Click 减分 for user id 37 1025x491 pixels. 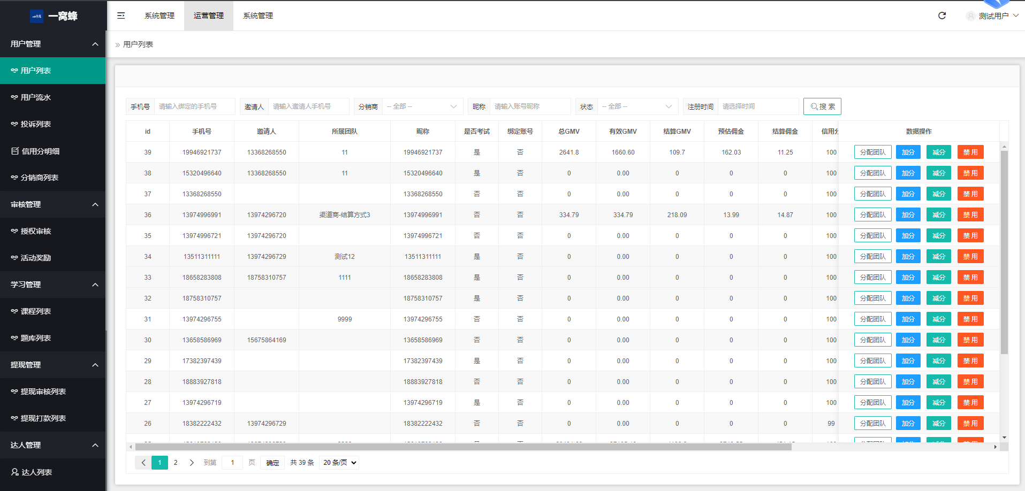click(939, 194)
